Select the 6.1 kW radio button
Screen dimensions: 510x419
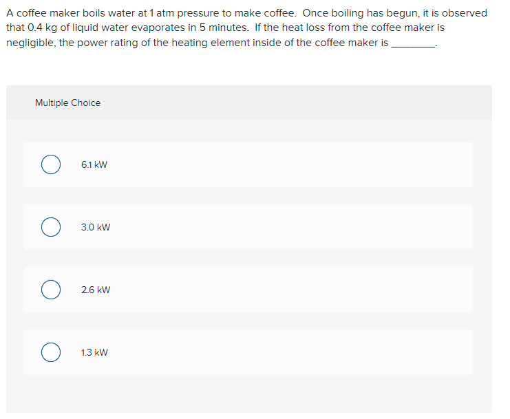pos(51,164)
